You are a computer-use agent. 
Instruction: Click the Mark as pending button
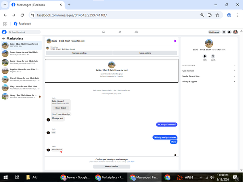pyautogui.click(x=79, y=53)
